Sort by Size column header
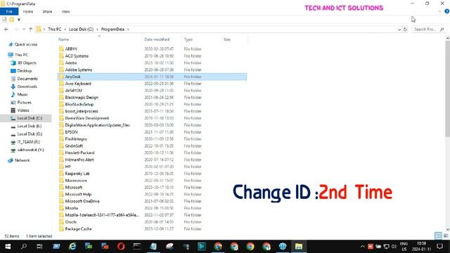Screen dimensions: 450x253 coord(226,39)
